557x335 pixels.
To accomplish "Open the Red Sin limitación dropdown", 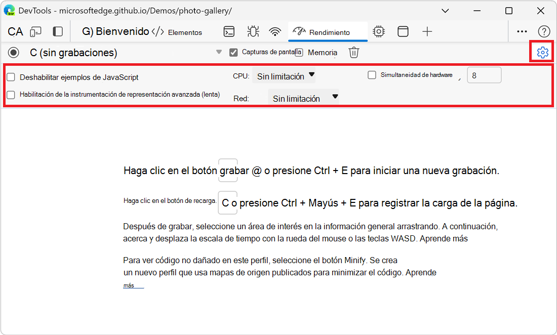I will (303, 98).
